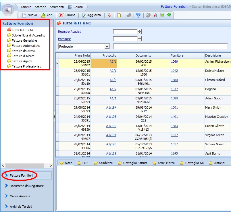The width and height of the screenshot is (231, 212).
Task: Click the Nuovo toolbar button
Action: click(x=29, y=15)
